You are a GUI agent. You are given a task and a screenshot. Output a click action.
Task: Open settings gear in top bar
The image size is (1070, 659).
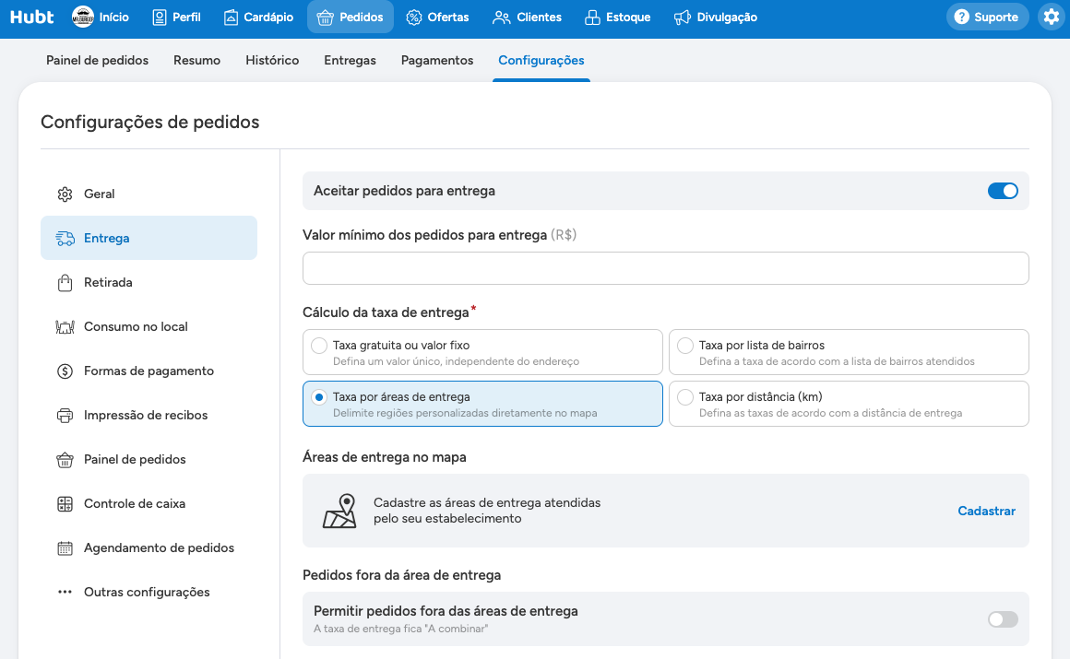click(1051, 18)
